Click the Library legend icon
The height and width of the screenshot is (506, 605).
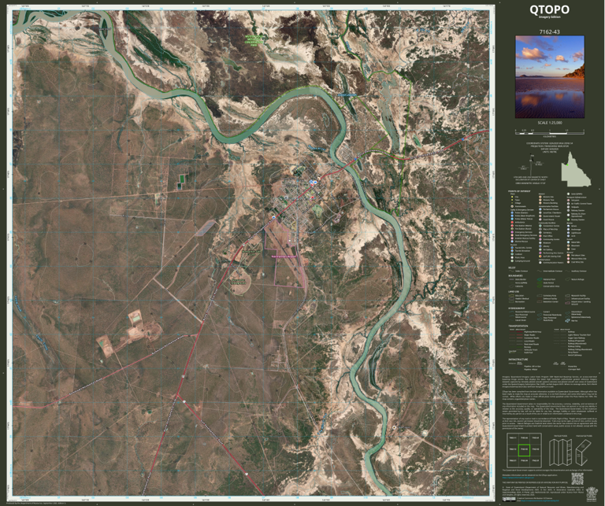540,246
